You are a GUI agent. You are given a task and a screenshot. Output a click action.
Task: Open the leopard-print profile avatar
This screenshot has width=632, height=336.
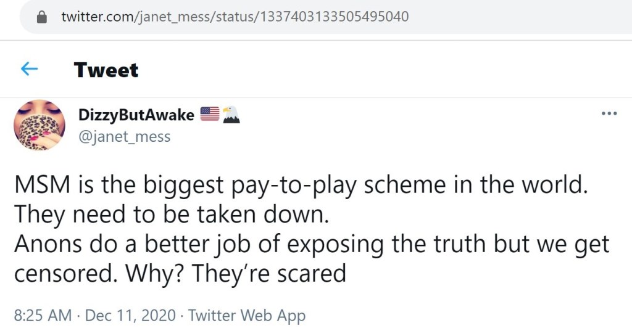39,125
